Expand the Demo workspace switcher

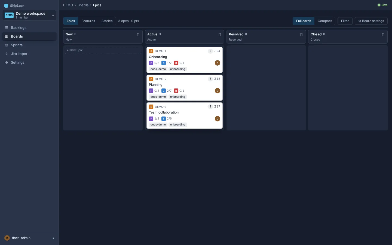point(29,15)
